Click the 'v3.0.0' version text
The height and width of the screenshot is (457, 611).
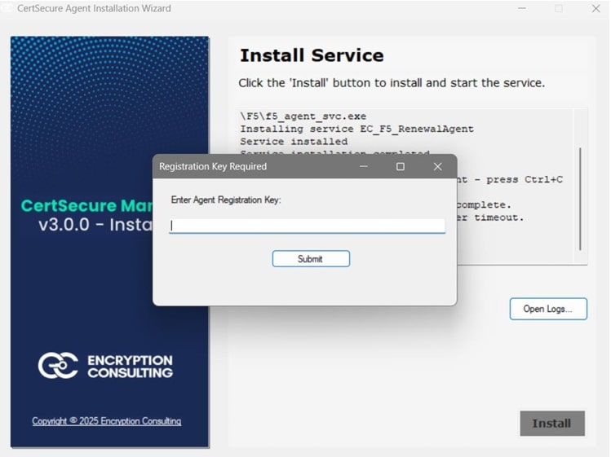(64, 225)
